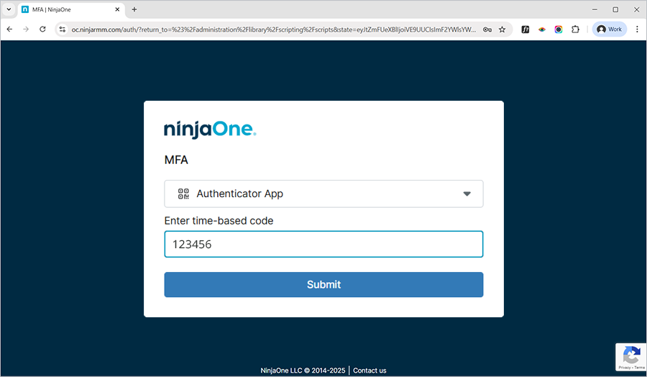Click the Submit button
Viewport: 647px width, 377px height.
323,284
